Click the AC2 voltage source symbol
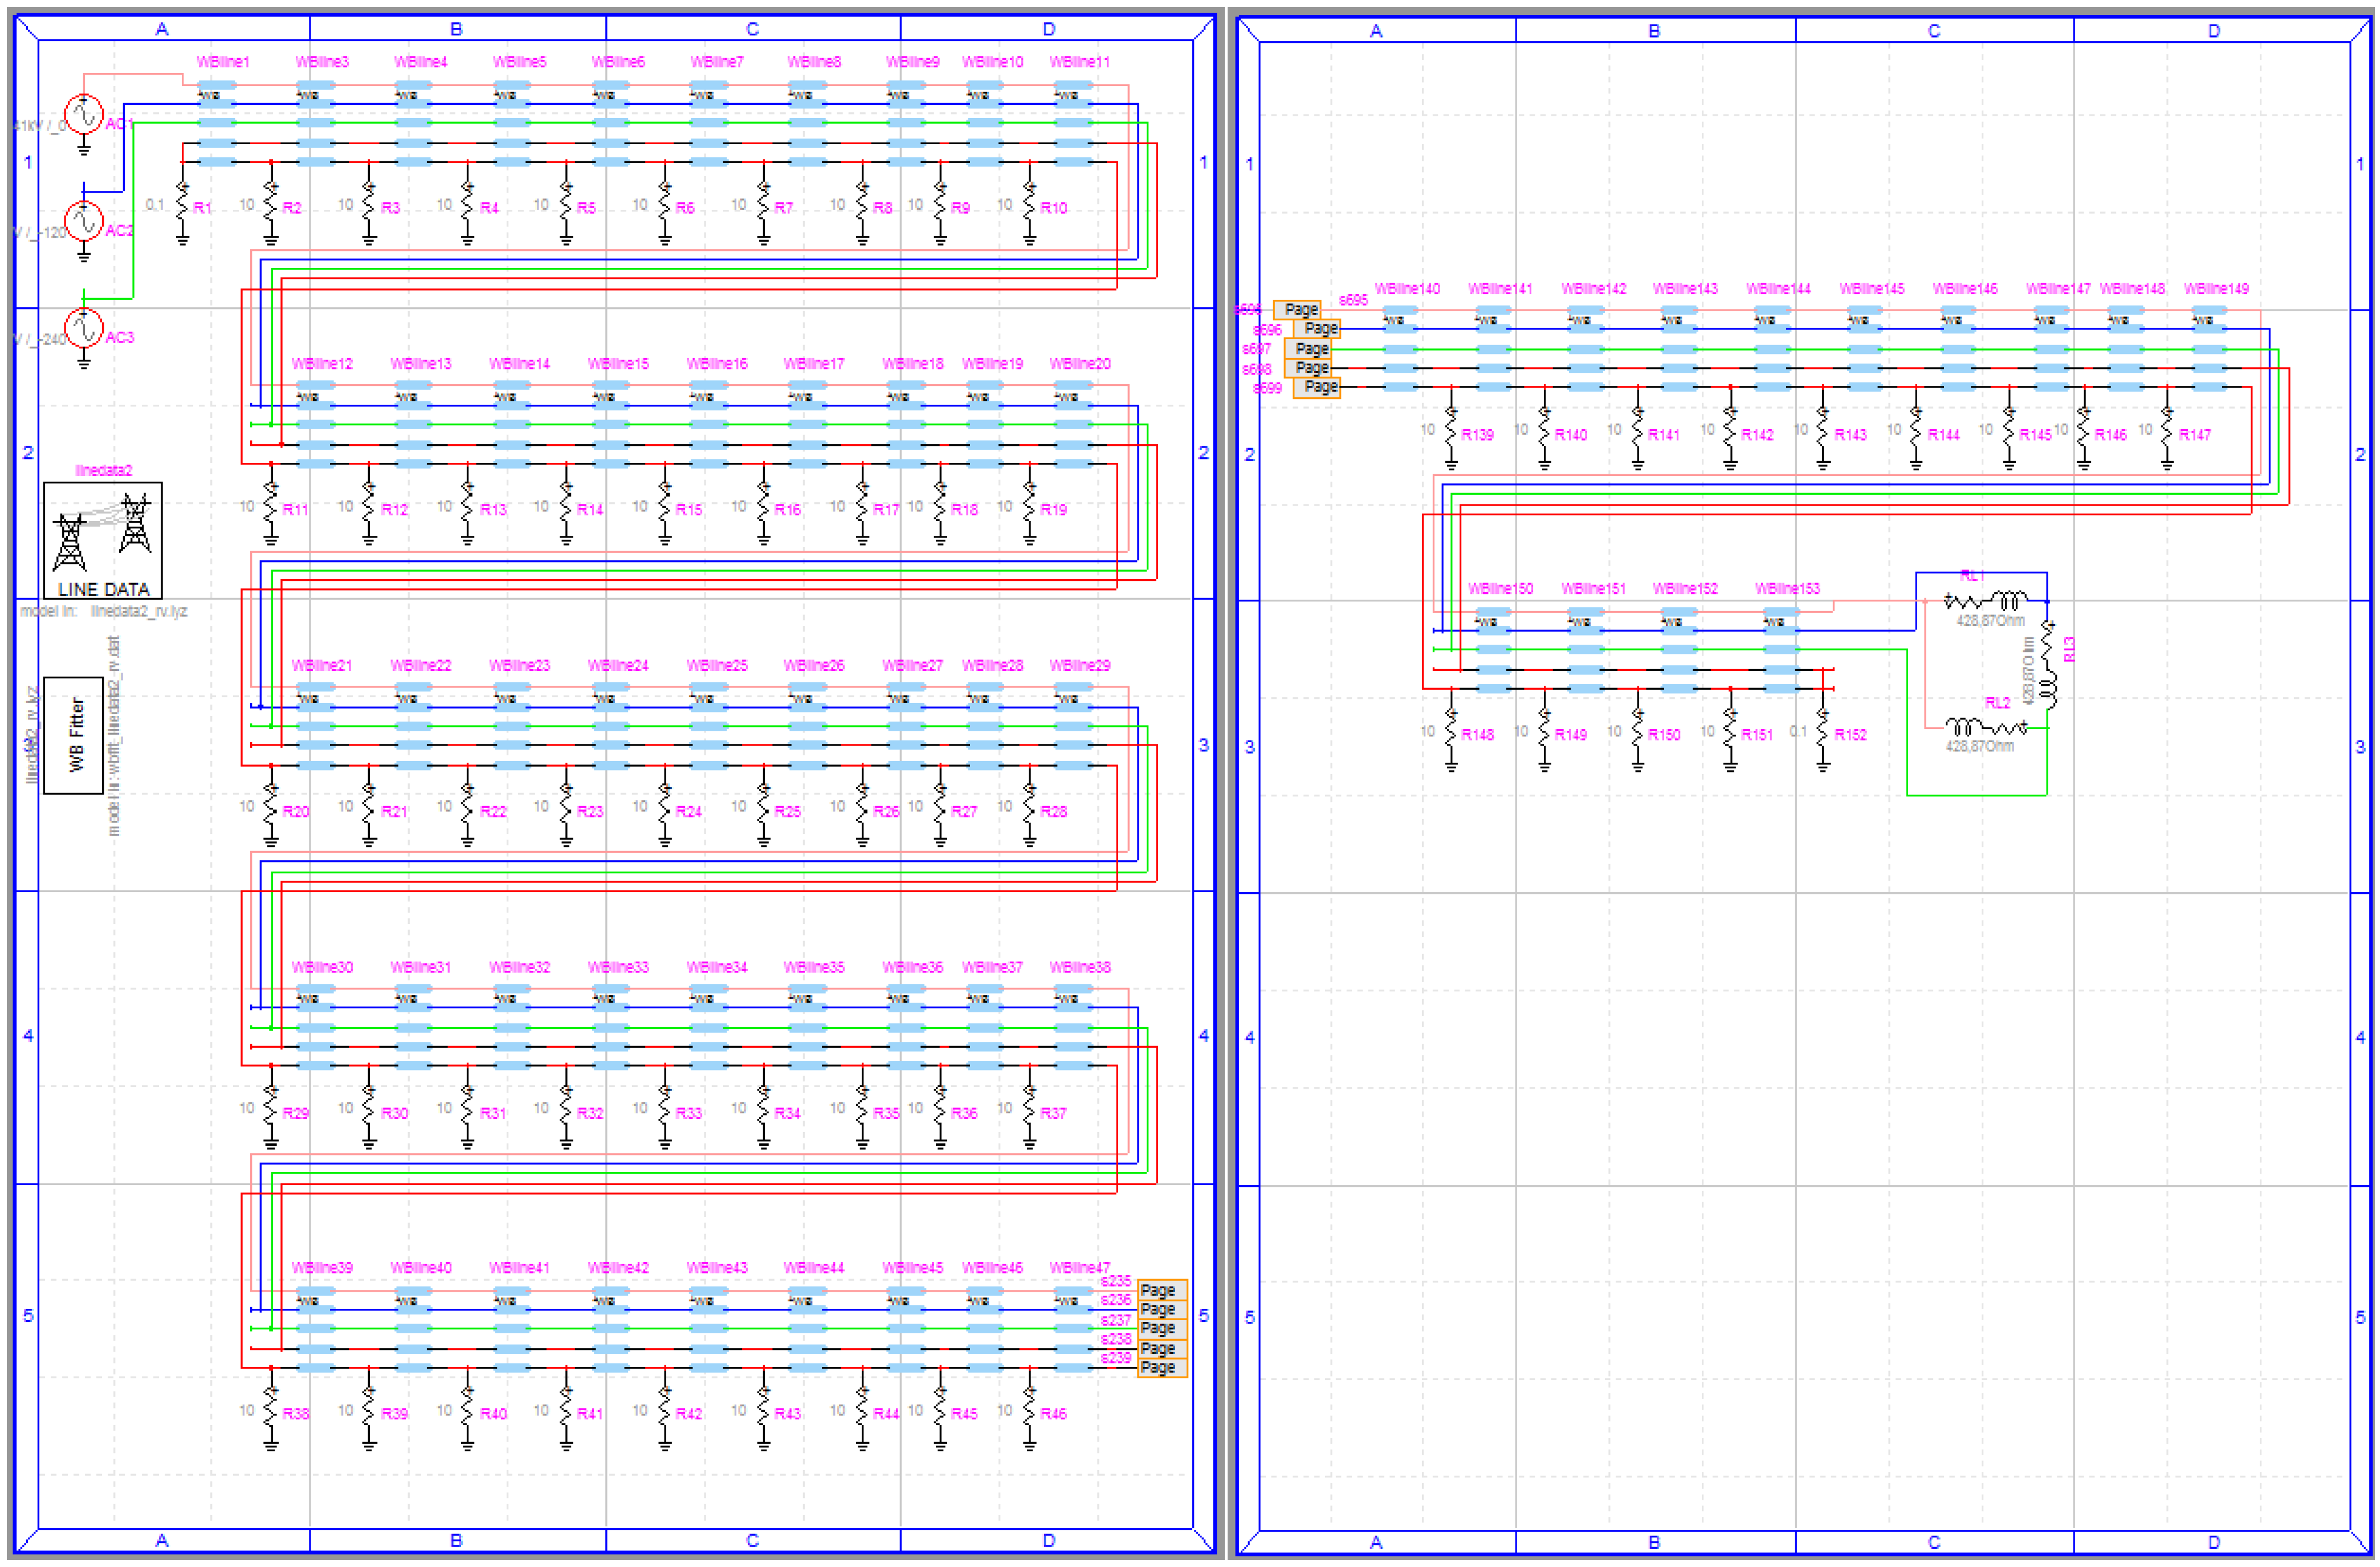The image size is (2380, 1567). (x=83, y=221)
